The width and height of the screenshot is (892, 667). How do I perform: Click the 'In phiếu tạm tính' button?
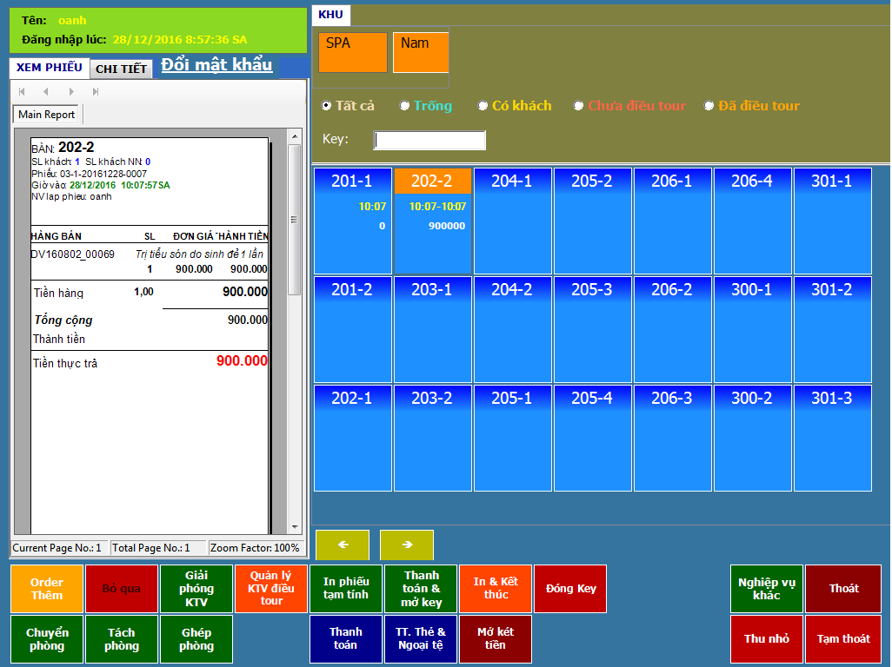(x=346, y=588)
